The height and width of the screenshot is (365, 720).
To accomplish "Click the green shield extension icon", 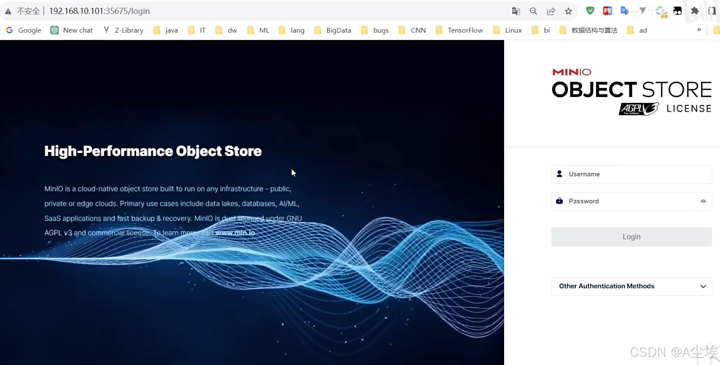I will (590, 11).
